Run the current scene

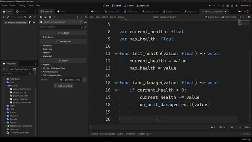(x=228, y=6)
